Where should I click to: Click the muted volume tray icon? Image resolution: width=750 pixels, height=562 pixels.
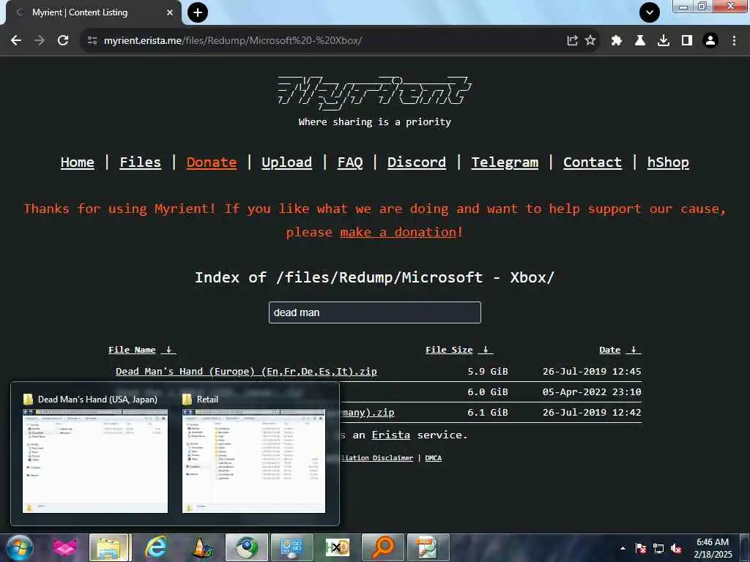click(x=676, y=548)
